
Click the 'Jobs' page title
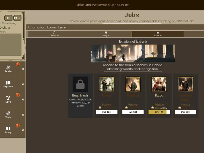tap(132, 15)
